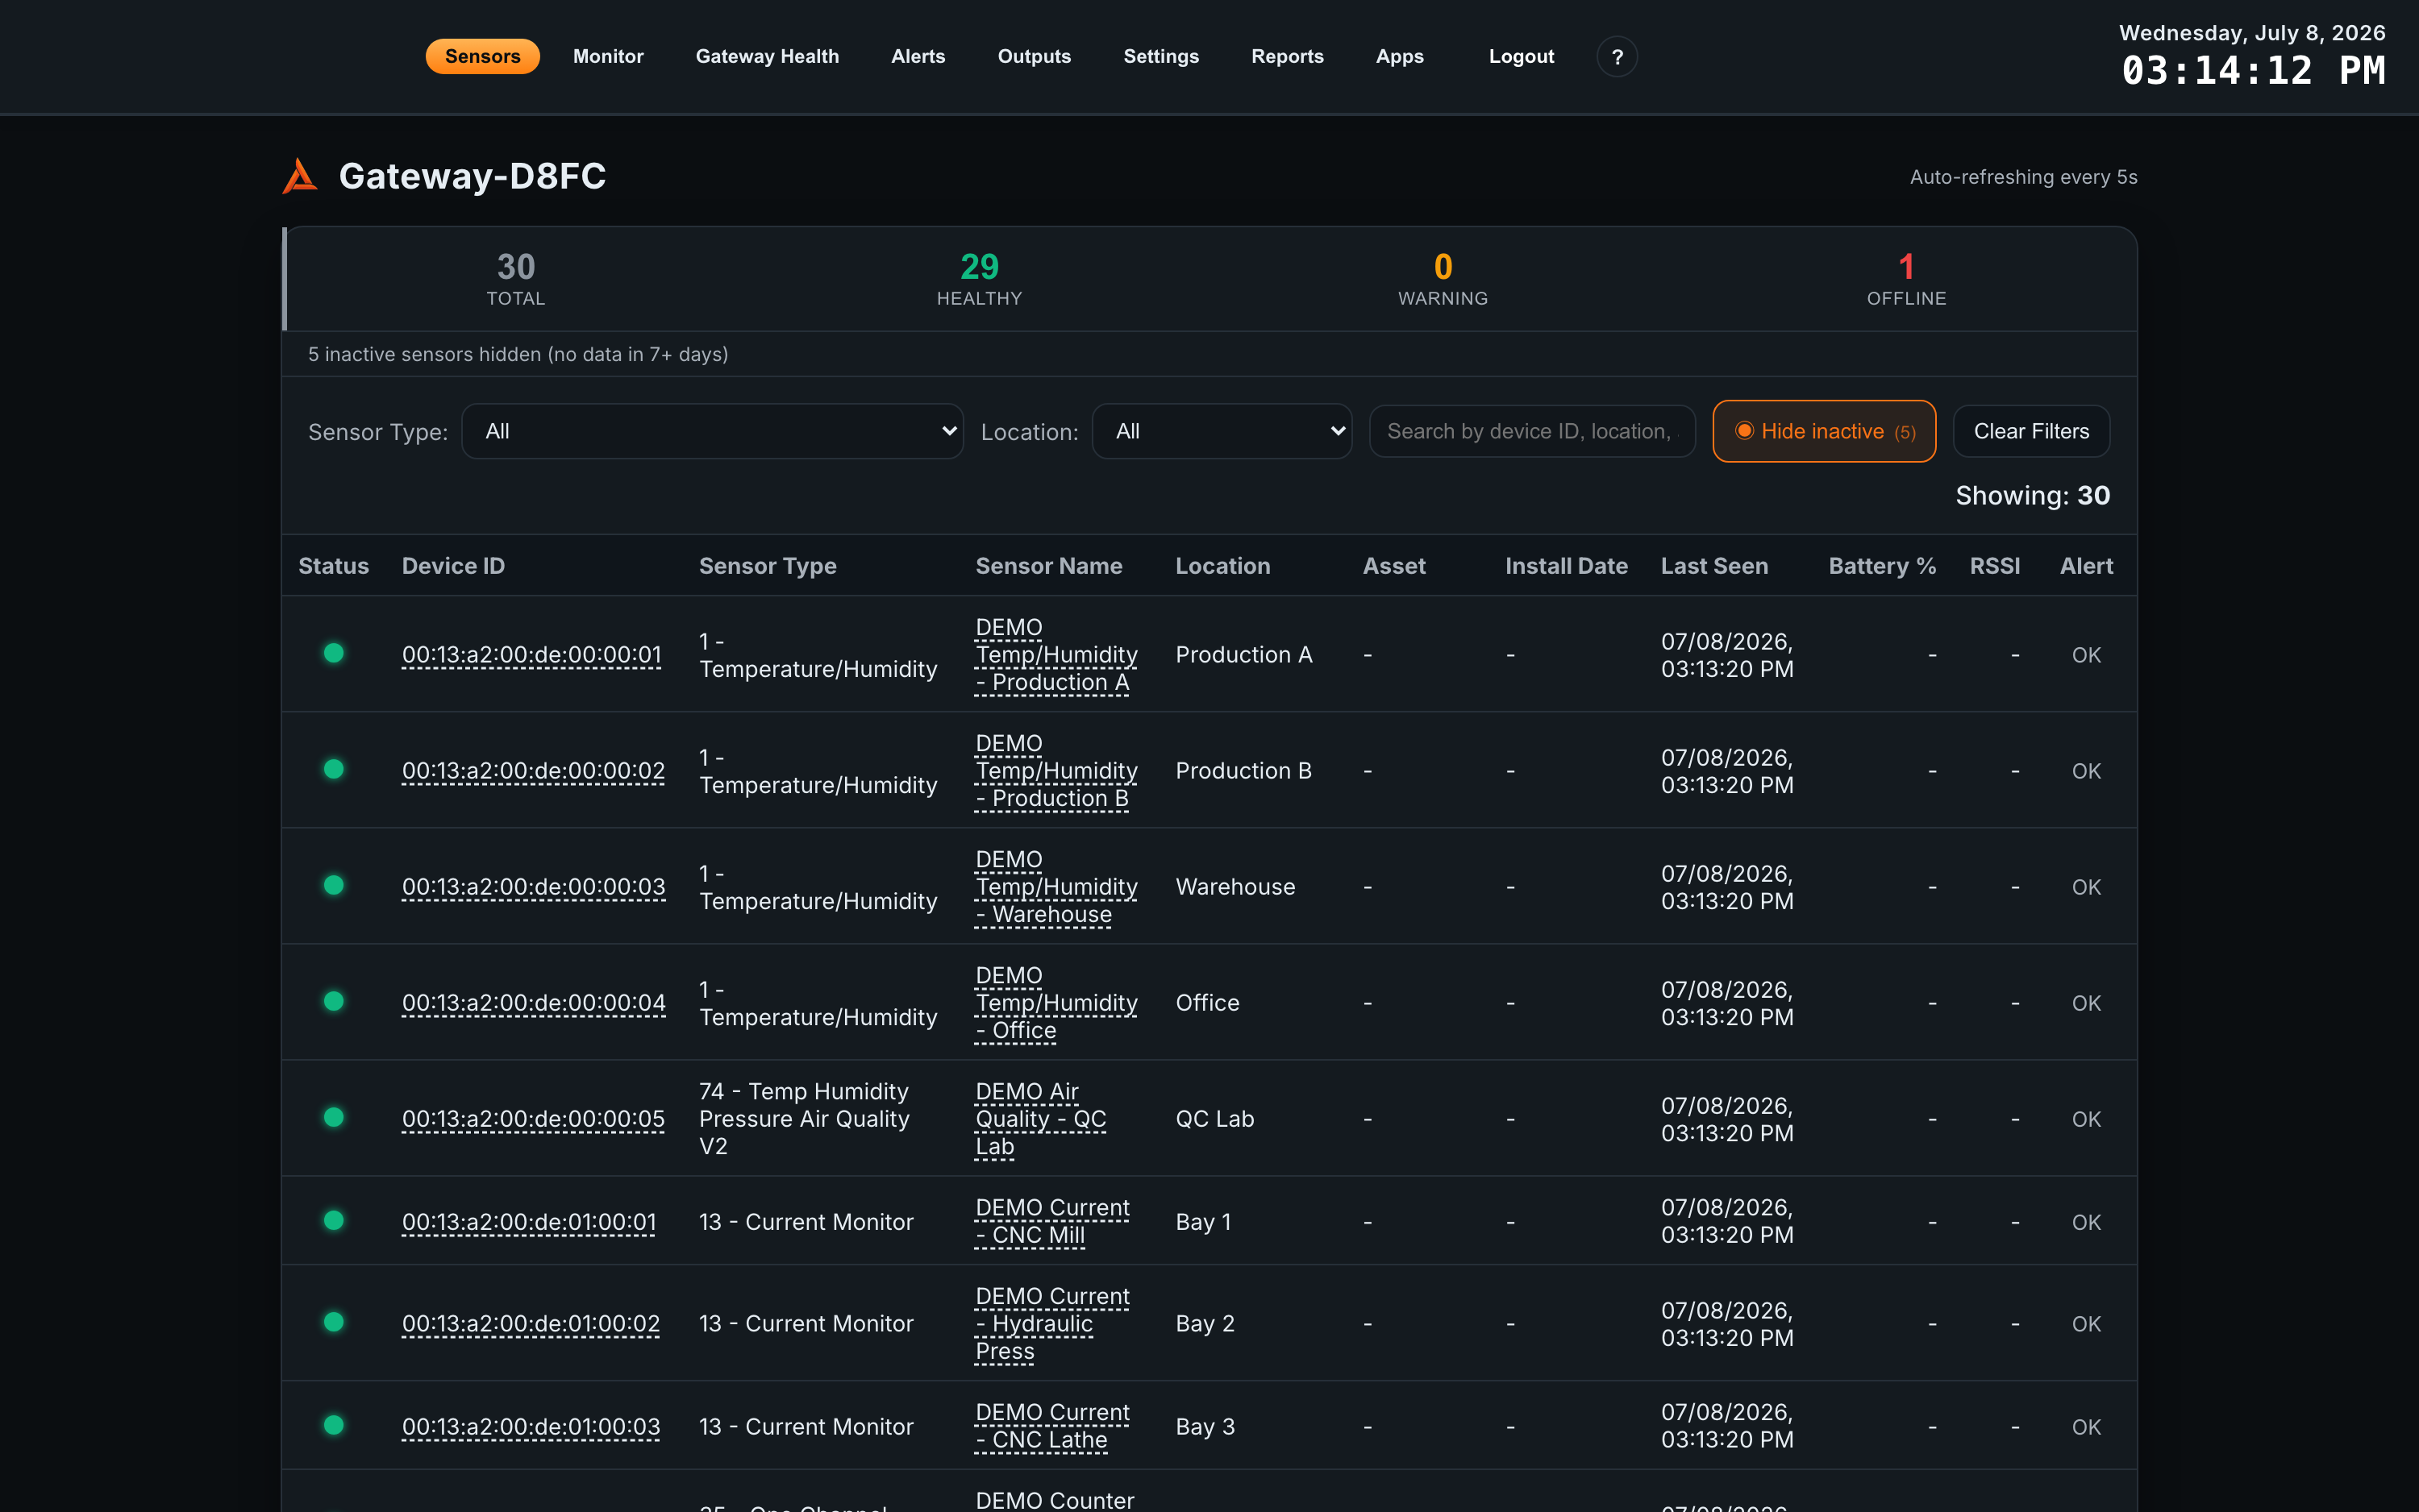The width and height of the screenshot is (2419, 1512).
Task: Go to the Reports tab
Action: pos(1287,57)
